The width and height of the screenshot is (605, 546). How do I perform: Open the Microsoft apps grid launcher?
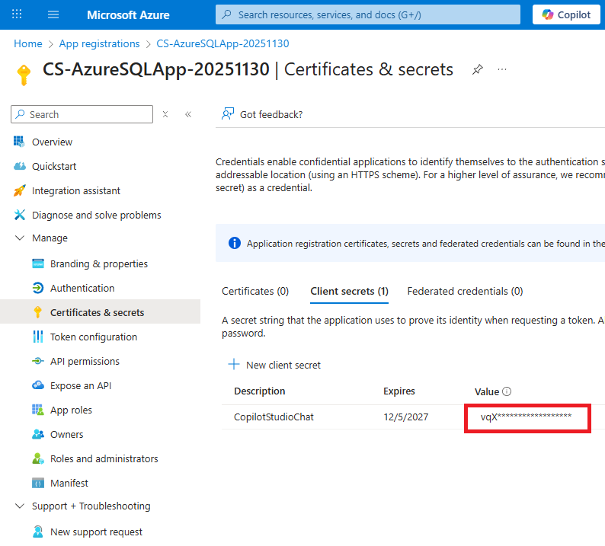point(18,14)
